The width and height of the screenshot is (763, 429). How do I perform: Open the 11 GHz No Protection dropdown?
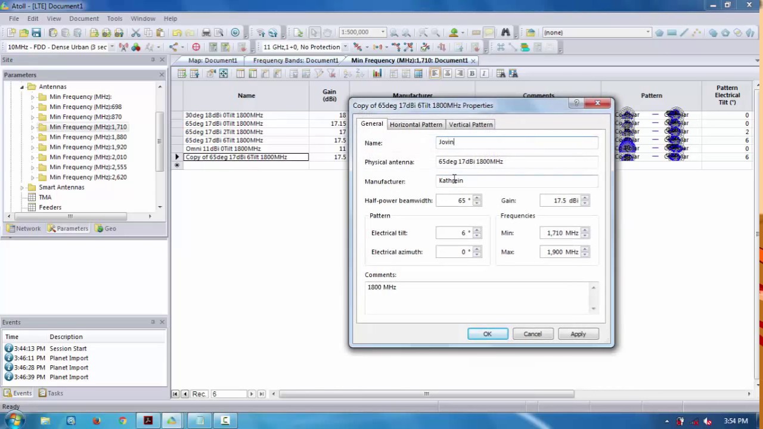[x=345, y=47]
